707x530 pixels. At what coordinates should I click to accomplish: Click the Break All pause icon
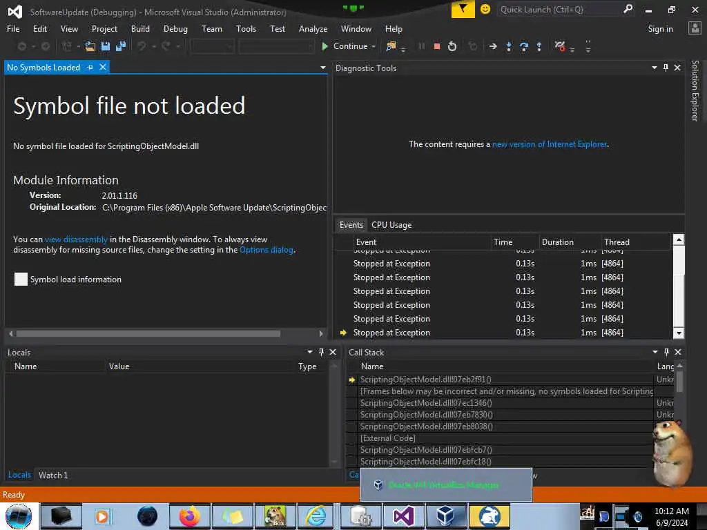[422, 46]
